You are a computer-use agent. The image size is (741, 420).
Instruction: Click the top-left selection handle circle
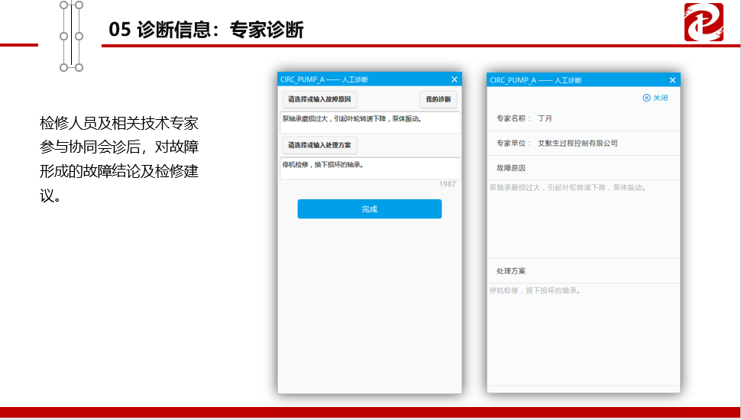(x=64, y=5)
